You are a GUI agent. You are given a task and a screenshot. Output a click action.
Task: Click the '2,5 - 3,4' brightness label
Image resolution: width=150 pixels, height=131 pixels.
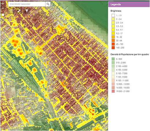(119, 23)
